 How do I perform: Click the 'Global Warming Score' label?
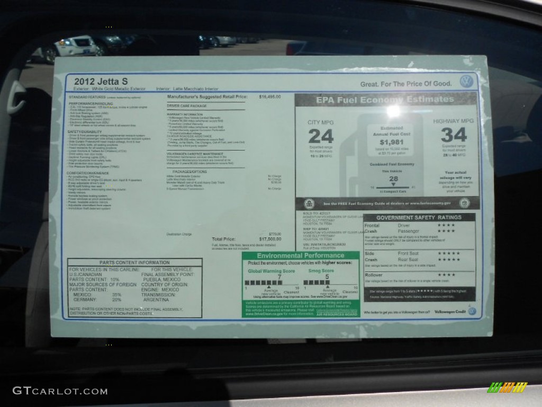coord(272,271)
